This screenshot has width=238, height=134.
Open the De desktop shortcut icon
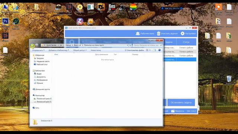pos(101,7)
